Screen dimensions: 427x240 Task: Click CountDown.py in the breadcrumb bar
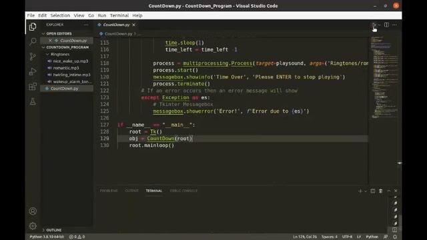click(x=119, y=34)
